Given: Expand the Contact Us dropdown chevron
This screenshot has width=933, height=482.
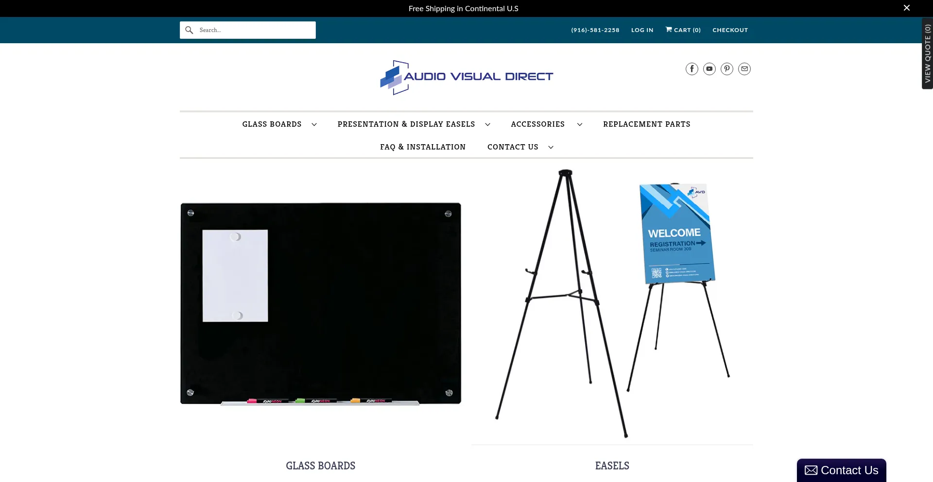Looking at the screenshot, I should tap(551, 148).
